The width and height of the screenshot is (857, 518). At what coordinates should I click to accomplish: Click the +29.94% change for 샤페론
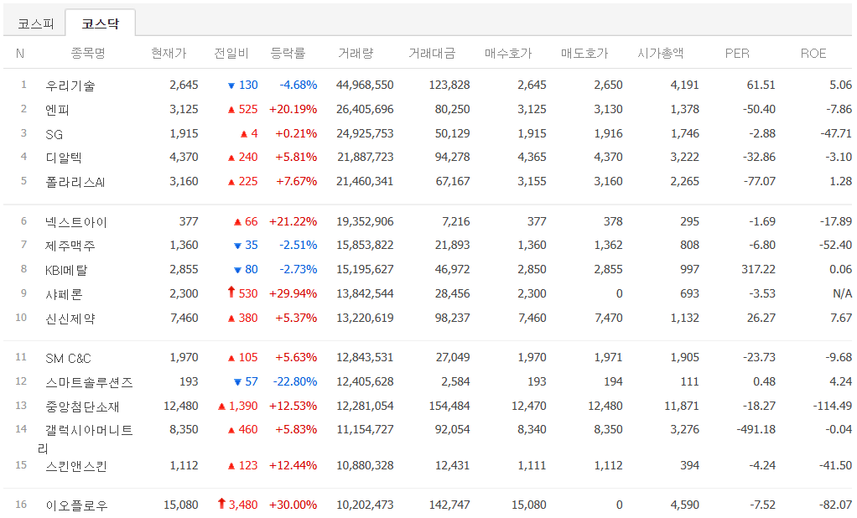coord(293,293)
